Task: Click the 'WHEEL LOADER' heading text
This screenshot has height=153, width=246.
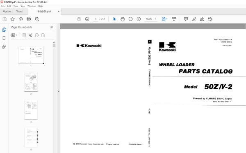Action: (x=177, y=65)
